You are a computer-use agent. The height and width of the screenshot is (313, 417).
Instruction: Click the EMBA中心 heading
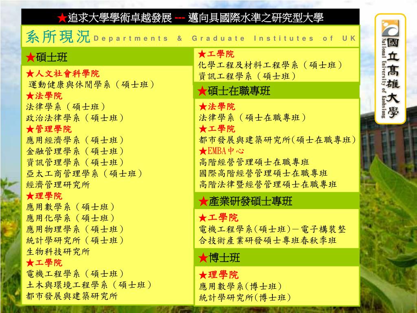click(222, 151)
